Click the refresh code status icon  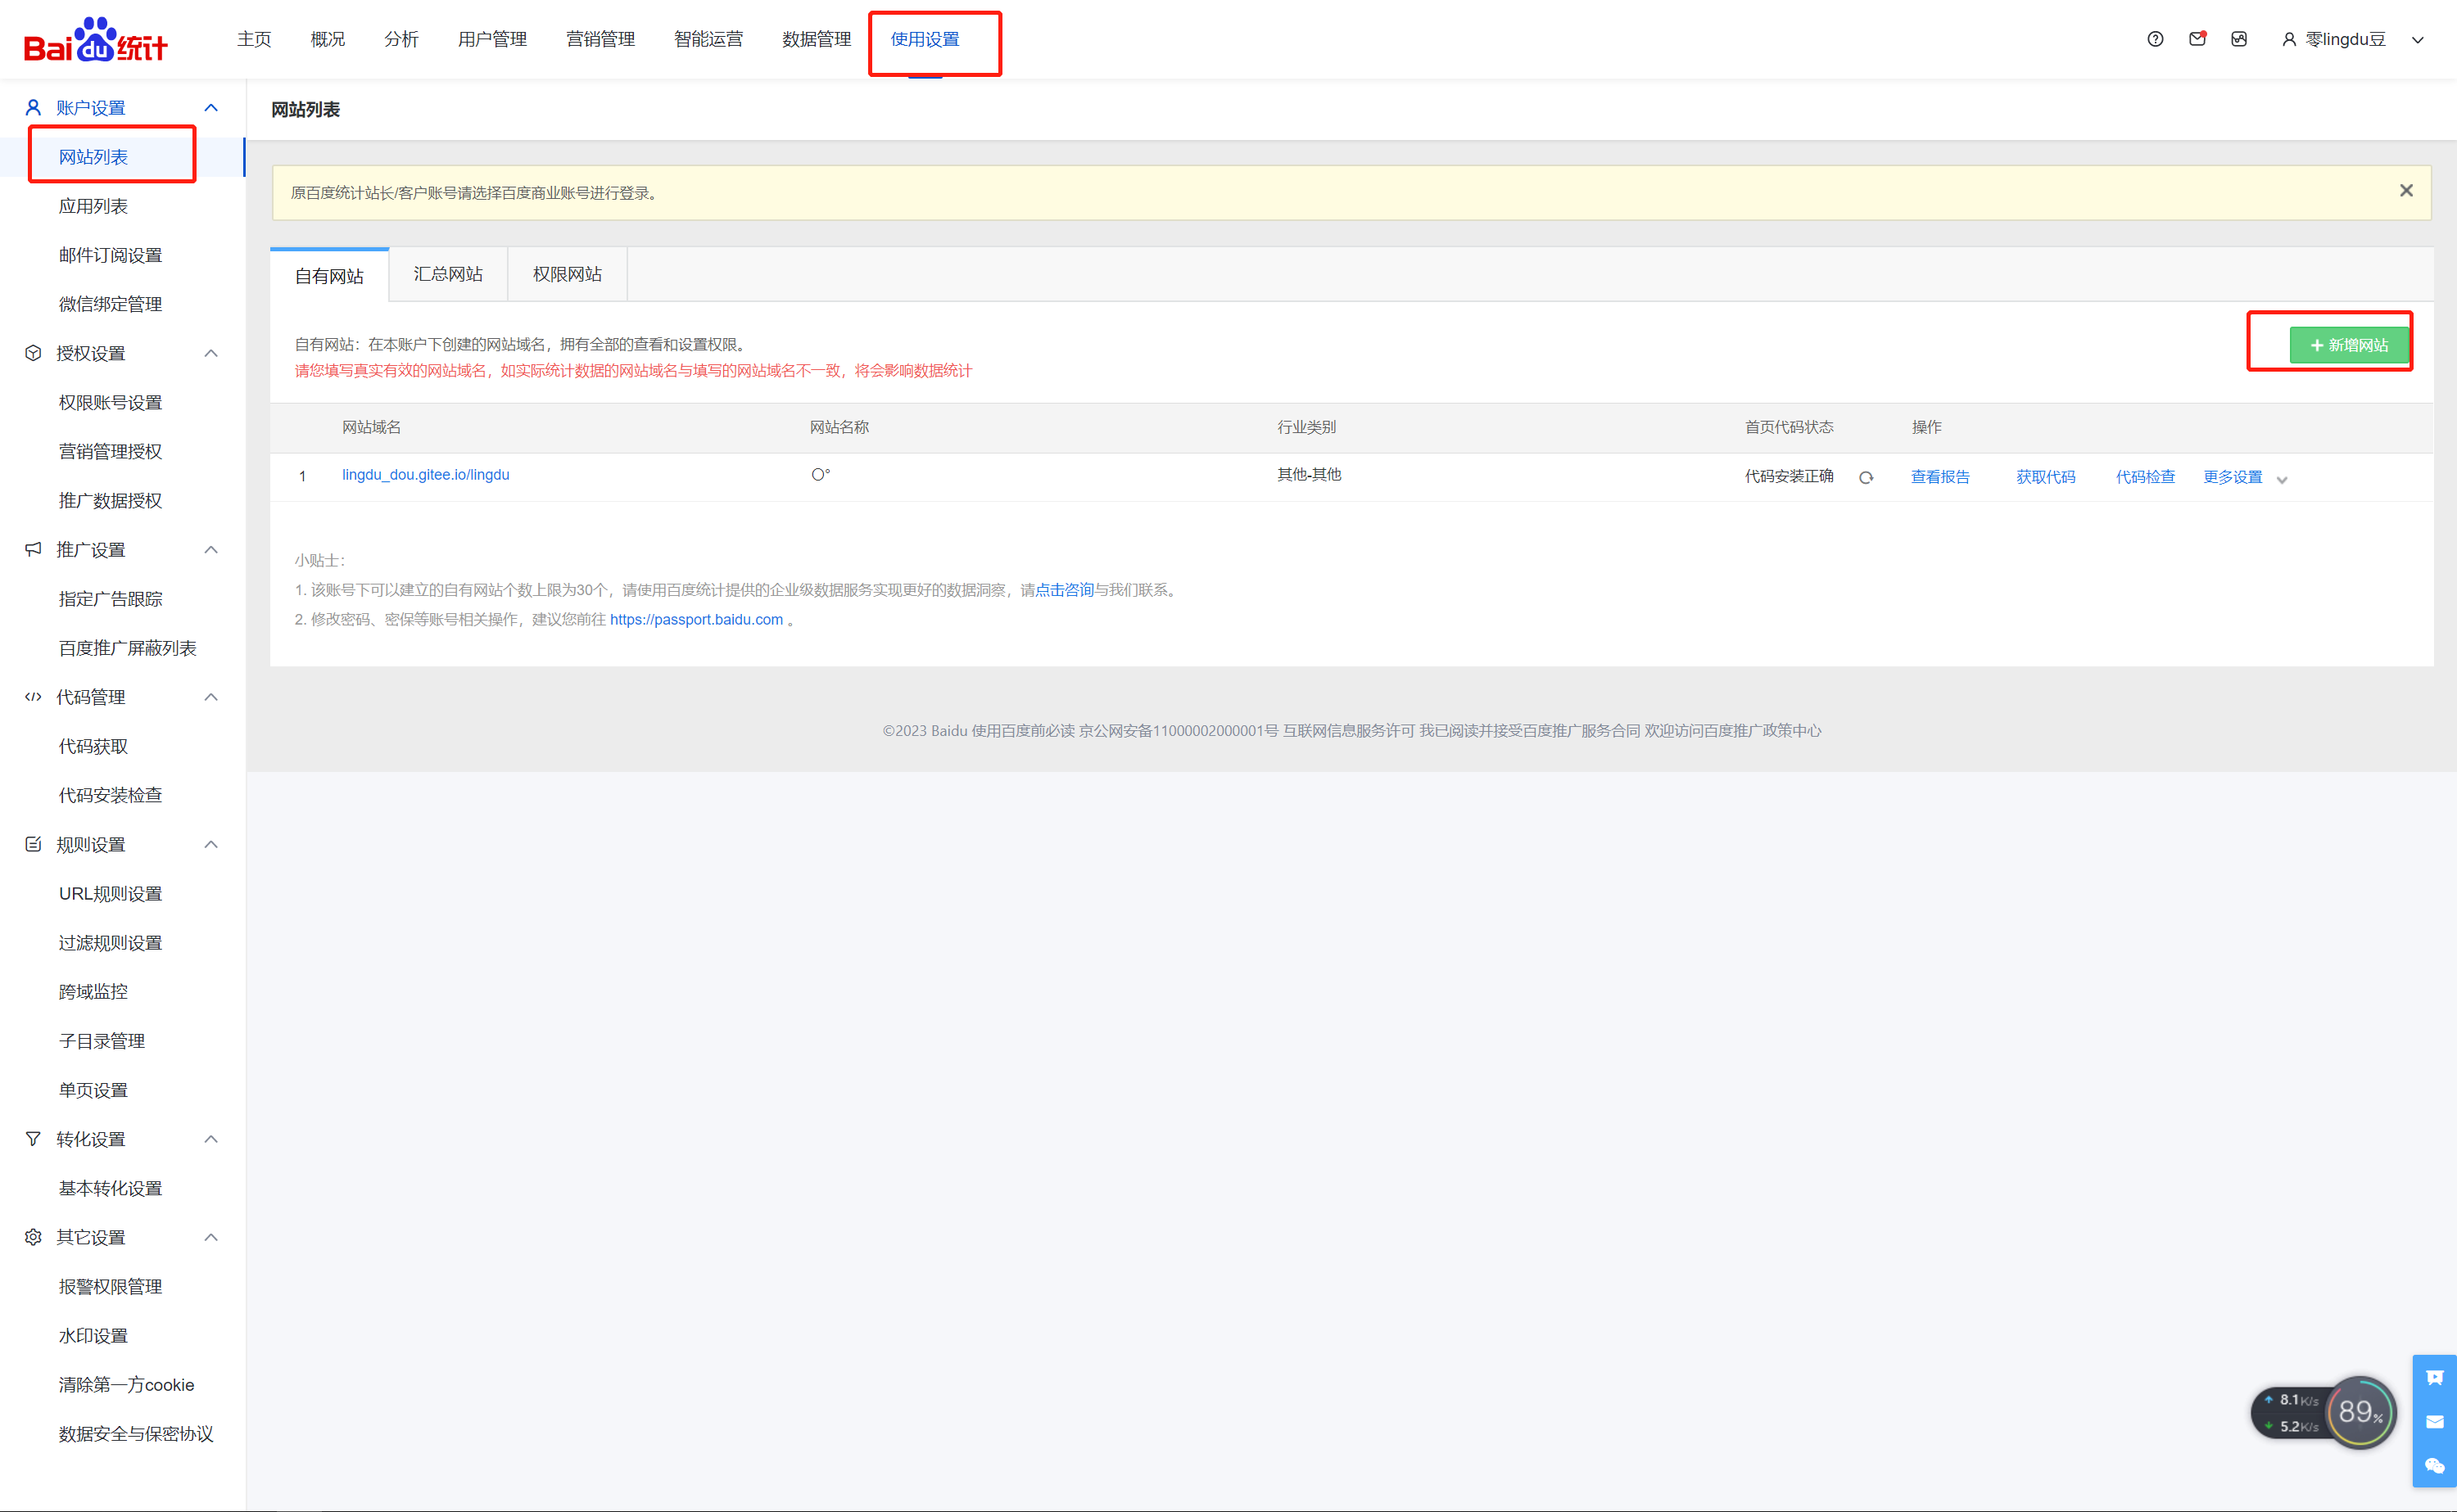pos(1866,477)
